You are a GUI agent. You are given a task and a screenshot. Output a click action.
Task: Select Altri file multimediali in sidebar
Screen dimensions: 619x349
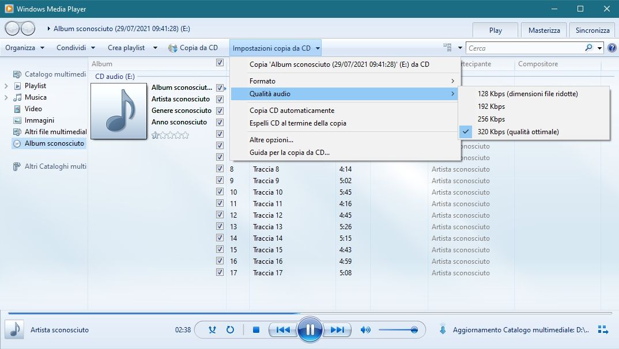coord(50,132)
